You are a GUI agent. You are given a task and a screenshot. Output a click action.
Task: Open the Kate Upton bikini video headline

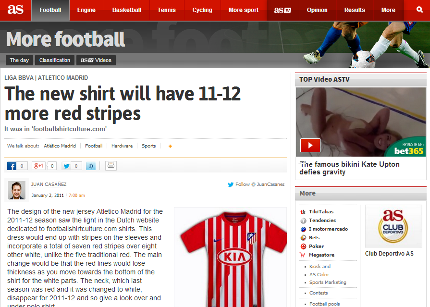point(349,168)
